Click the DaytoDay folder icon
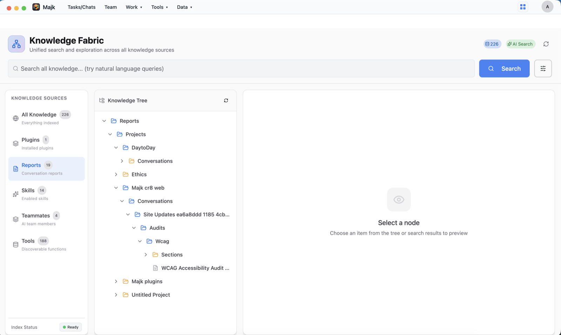Image resolution: width=561 pixels, height=335 pixels. coord(126,147)
